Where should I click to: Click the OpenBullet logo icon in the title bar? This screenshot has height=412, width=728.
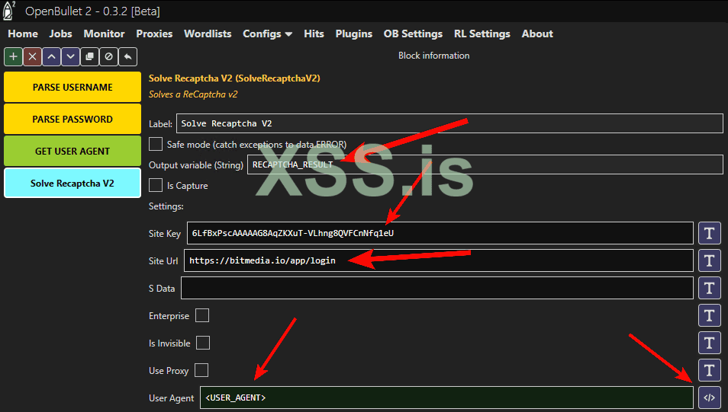pyautogui.click(x=9, y=11)
